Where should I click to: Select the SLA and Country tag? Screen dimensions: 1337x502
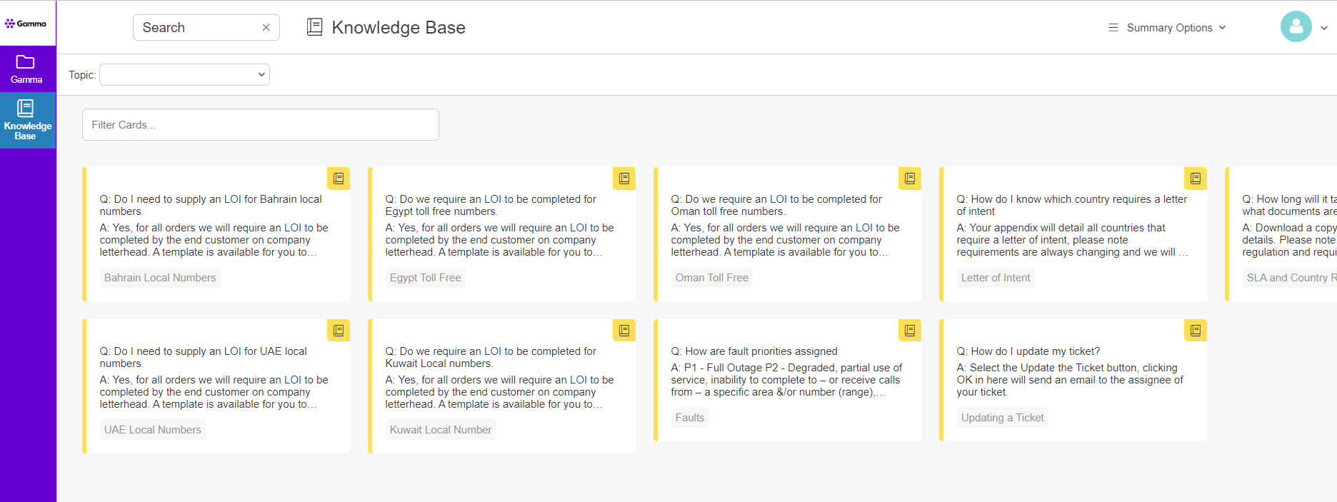[x=1290, y=278]
